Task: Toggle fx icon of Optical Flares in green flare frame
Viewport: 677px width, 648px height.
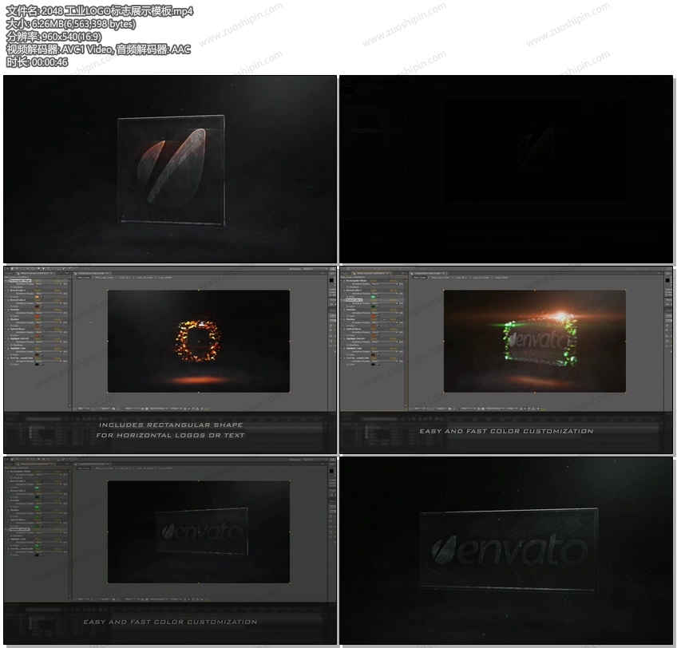Action: coord(345,330)
